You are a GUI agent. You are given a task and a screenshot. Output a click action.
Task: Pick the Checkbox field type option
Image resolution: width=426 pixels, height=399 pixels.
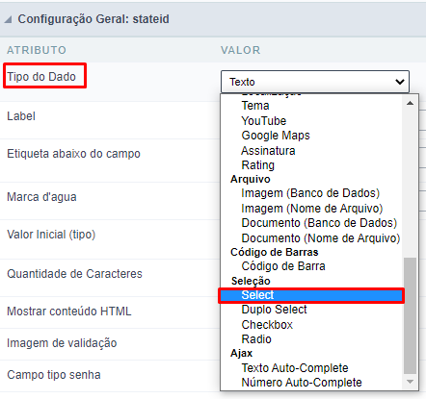(x=267, y=325)
